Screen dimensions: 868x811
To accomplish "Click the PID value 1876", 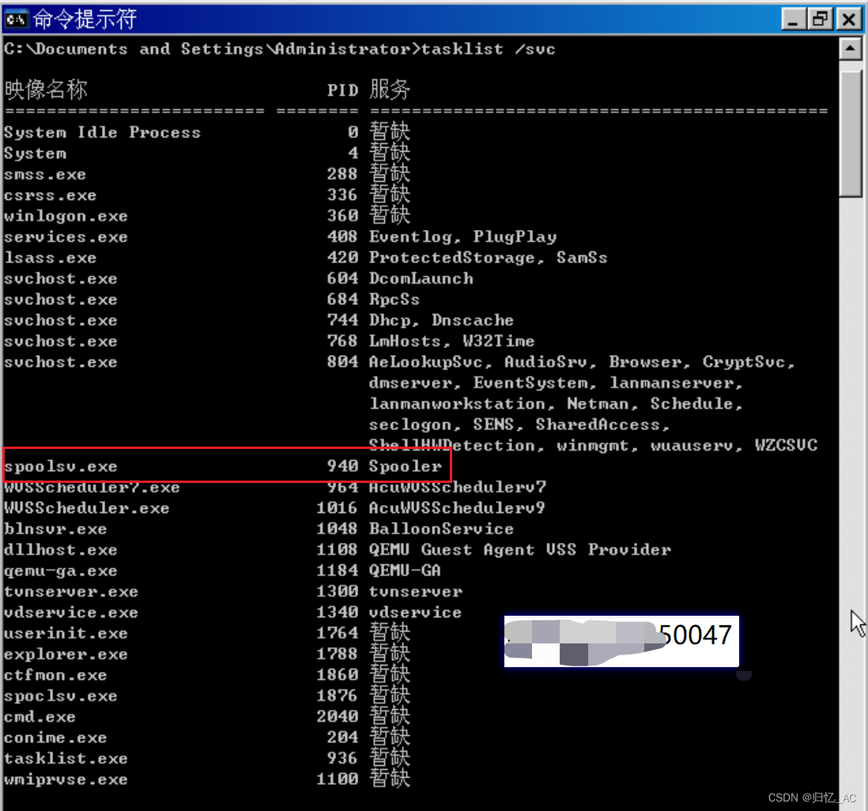I will [338, 696].
